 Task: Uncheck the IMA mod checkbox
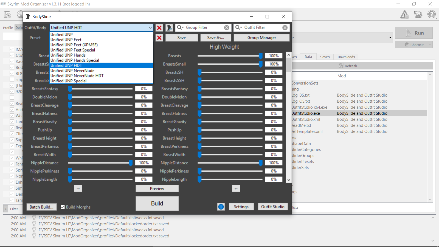point(12,49)
